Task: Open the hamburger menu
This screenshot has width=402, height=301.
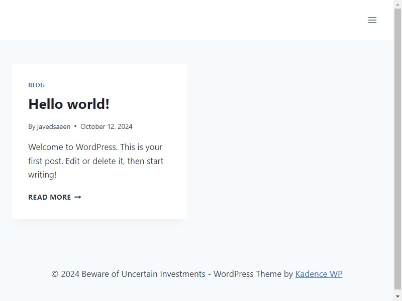Action: [x=372, y=20]
